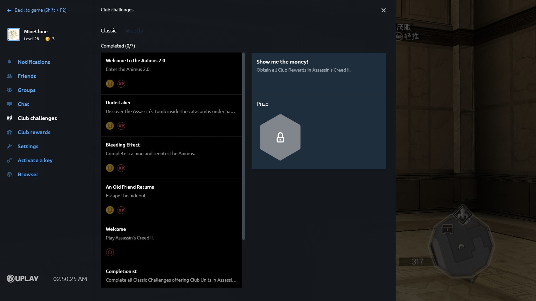The width and height of the screenshot is (536, 301).
Task: Select the Completionist challenge
Action: [x=171, y=275]
